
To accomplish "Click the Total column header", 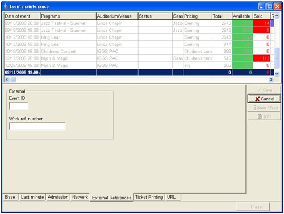I will coord(222,16).
